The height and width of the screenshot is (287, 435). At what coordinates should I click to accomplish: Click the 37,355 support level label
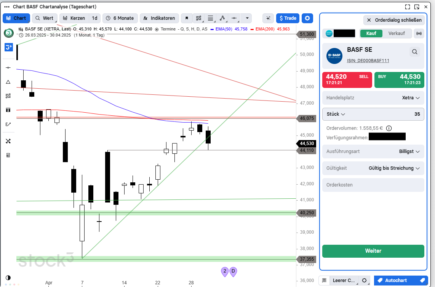pos(307,259)
